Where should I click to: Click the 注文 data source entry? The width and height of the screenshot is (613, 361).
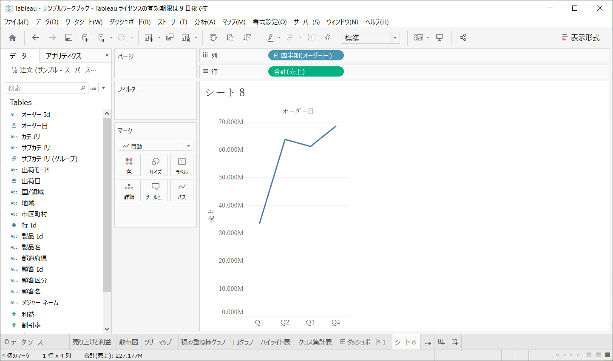(x=54, y=70)
